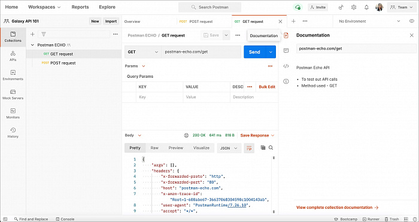Toggle the two-pane layout icon in the status bar
The width and height of the screenshot is (419, 222).
406,219
